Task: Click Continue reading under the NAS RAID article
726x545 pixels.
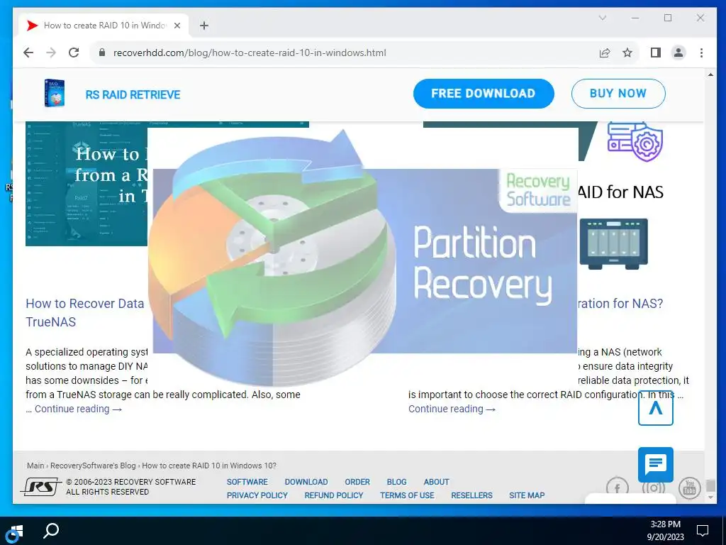Action: point(452,409)
